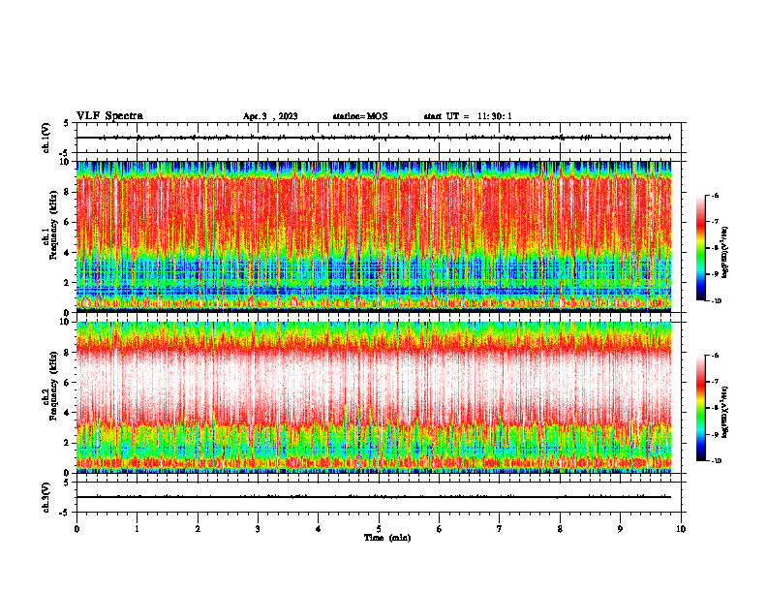The width and height of the screenshot is (767, 593).
Task: Click the "-6" tick on ch.1 colorbar
Action: [x=715, y=195]
